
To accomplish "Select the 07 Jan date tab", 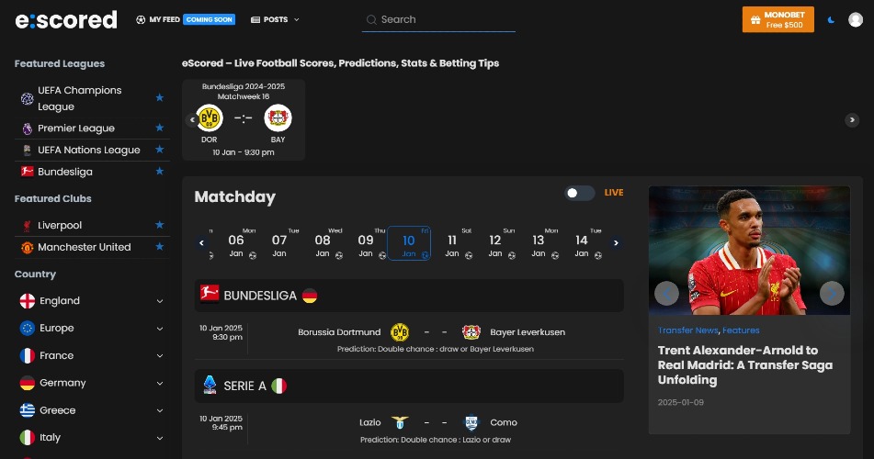I will (x=279, y=243).
